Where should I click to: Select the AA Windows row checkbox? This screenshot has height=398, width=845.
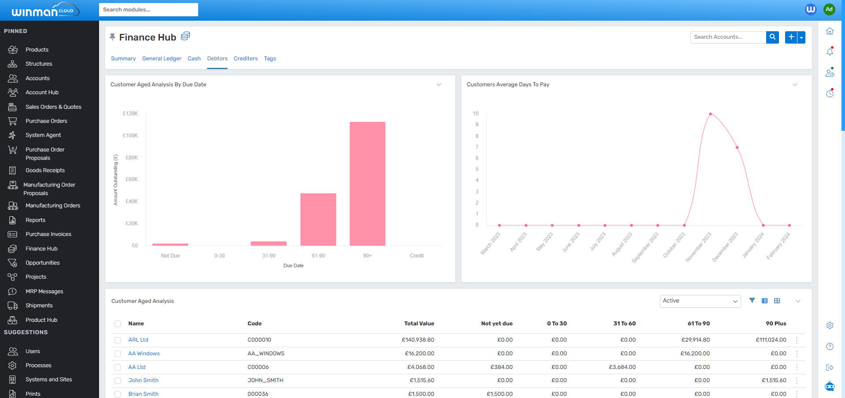point(118,354)
